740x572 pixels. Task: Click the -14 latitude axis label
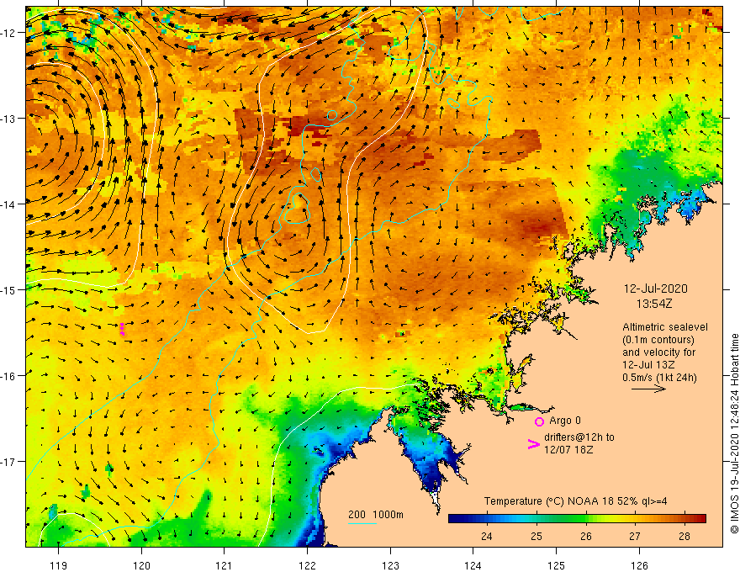click(x=9, y=204)
